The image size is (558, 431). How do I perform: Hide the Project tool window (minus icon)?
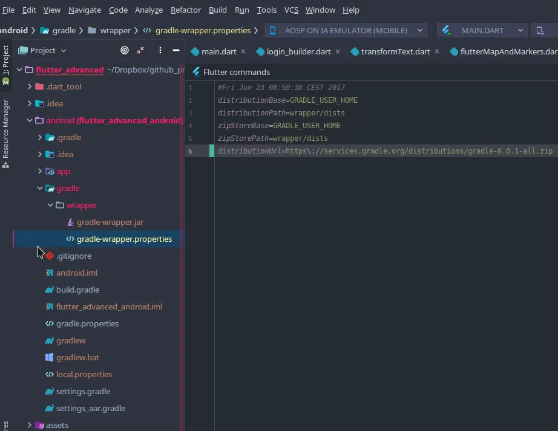point(176,50)
